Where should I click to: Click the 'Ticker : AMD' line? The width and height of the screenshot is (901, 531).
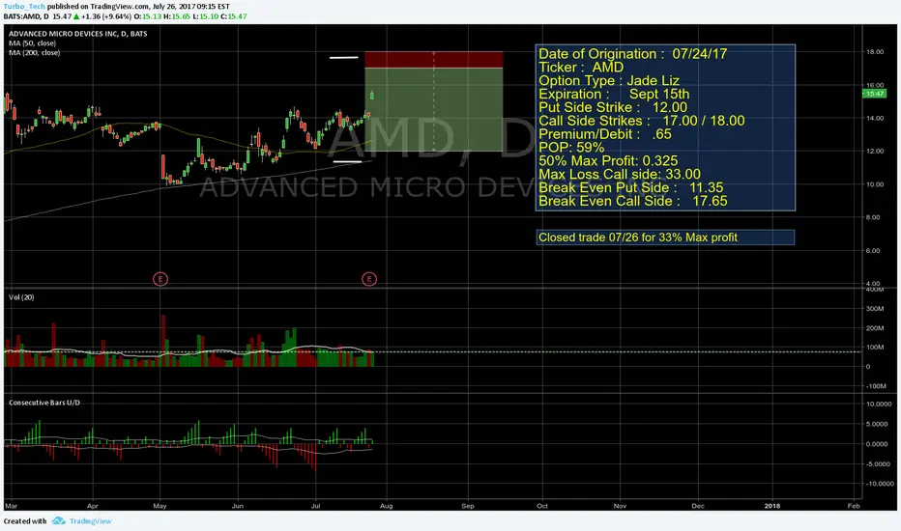coord(581,68)
